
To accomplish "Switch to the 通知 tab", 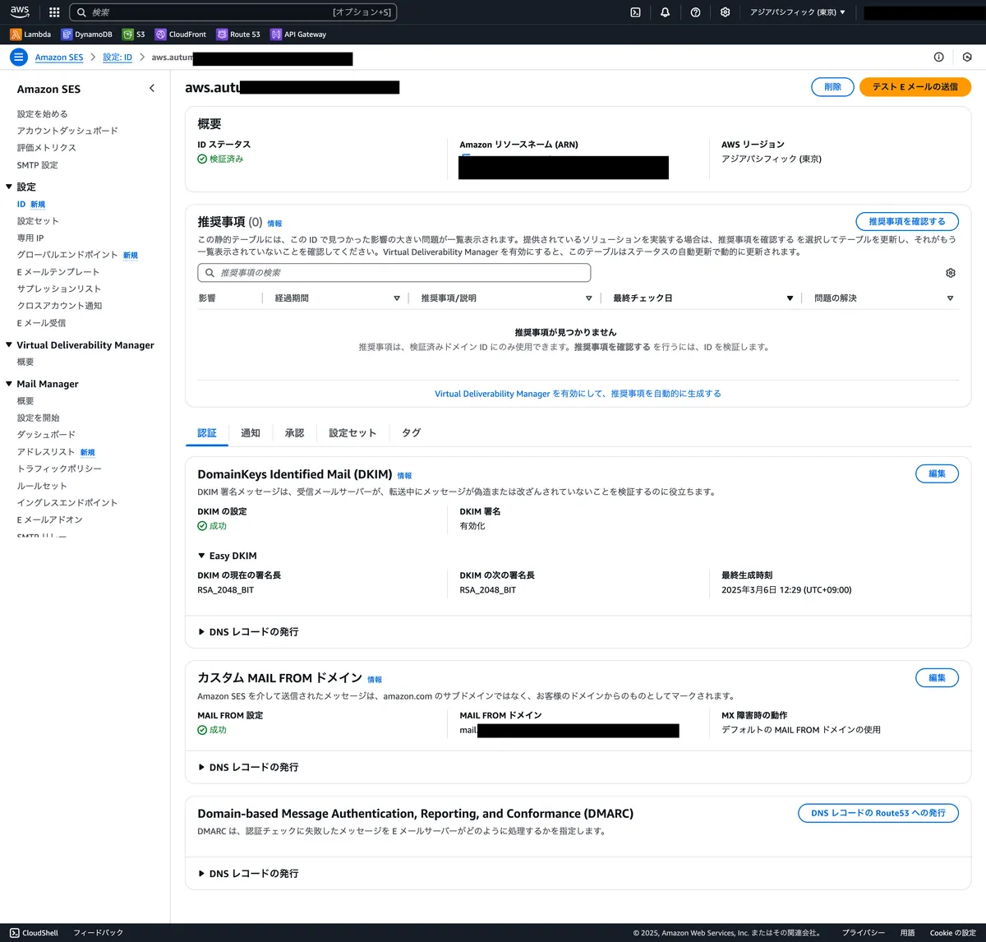I will coord(250,433).
